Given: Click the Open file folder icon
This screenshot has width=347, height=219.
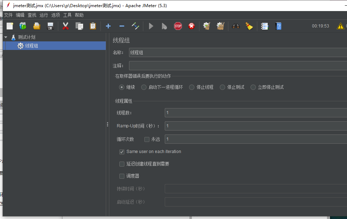Looking at the screenshot, I should tap(37, 26).
